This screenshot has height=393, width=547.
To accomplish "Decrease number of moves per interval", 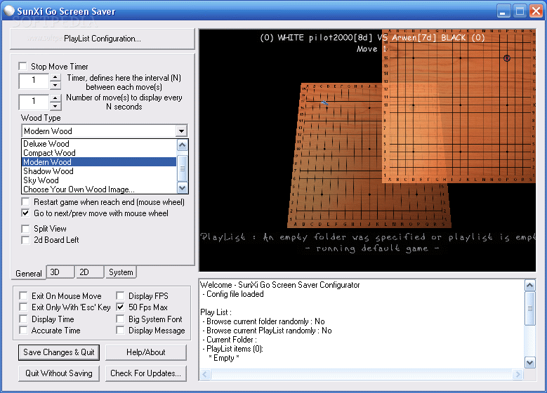I will tap(55, 106).
